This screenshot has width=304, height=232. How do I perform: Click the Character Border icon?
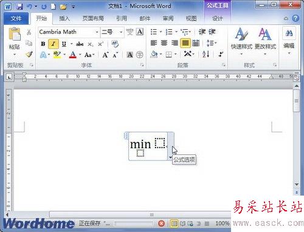click(140, 32)
